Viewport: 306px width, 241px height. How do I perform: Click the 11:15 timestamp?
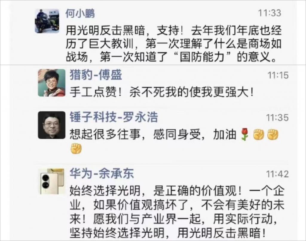click(278, 75)
